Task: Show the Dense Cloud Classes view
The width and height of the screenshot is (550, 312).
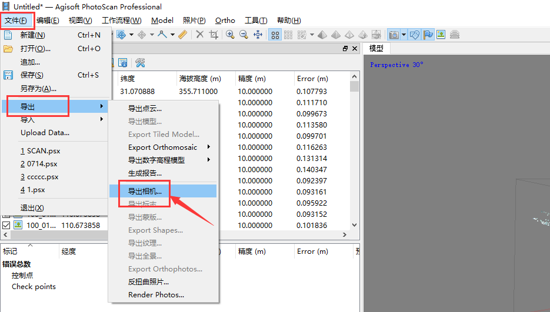Action: tap(302, 35)
